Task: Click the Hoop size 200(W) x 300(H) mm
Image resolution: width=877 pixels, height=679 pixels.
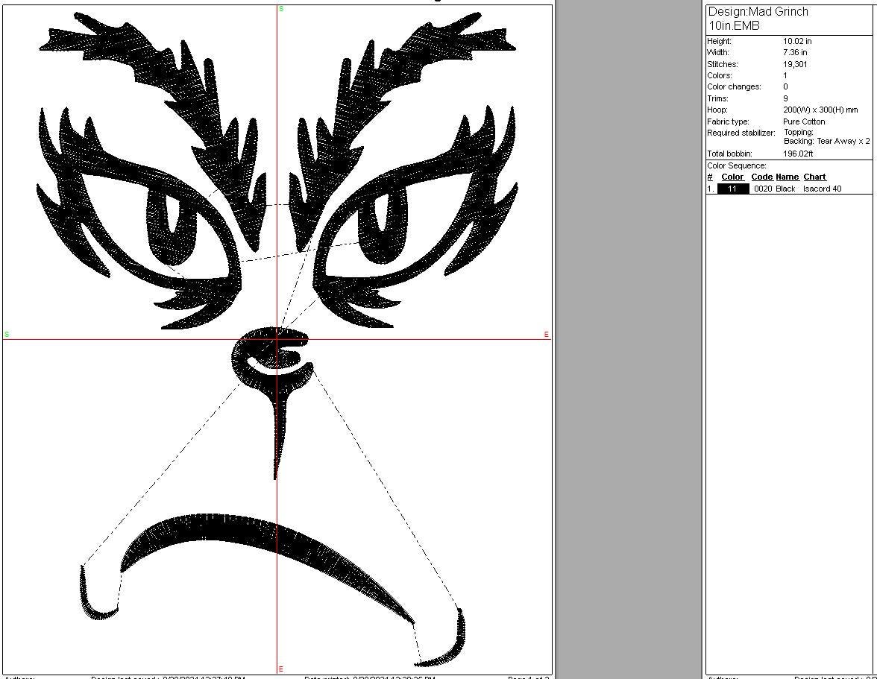Action: tap(820, 110)
